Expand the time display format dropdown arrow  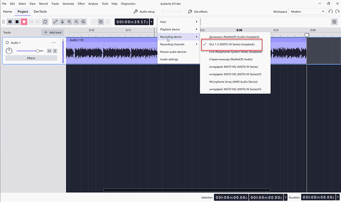[x=152, y=22]
